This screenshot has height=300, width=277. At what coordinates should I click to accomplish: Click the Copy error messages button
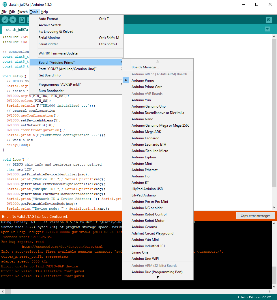255,215
